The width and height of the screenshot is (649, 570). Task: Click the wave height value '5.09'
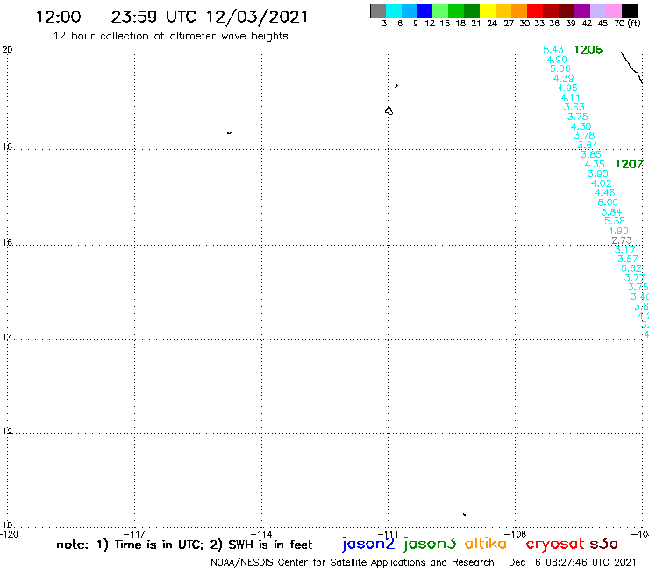coord(608,203)
